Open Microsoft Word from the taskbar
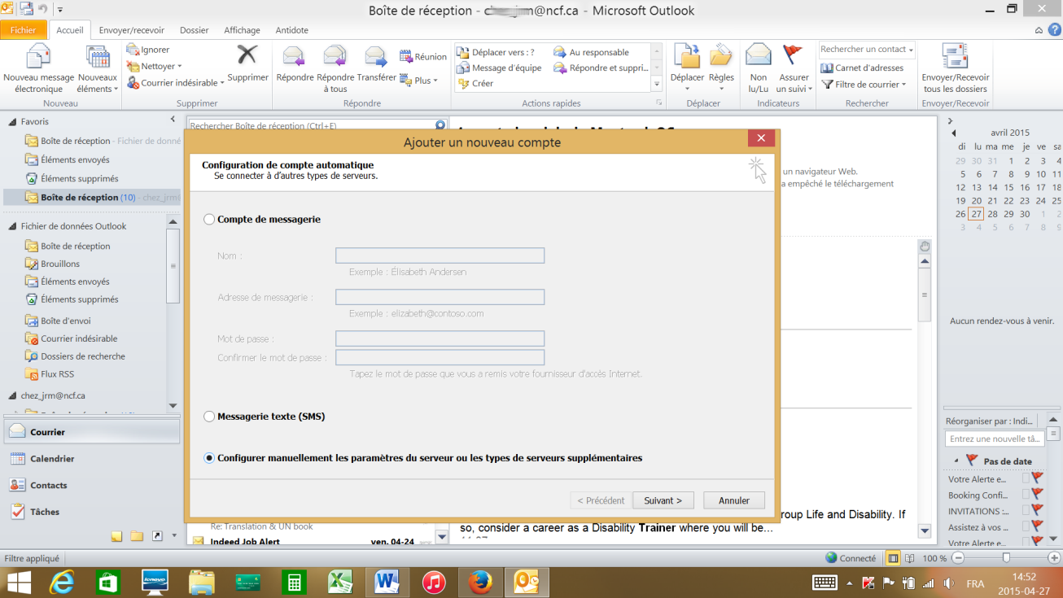The image size is (1063, 598). 387,583
